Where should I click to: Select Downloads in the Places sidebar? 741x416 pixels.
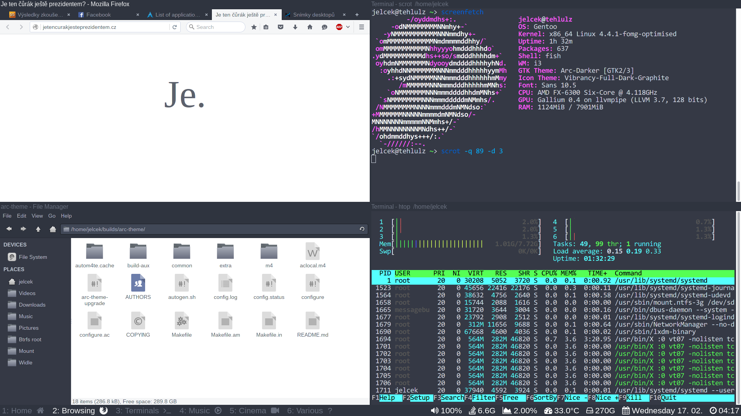(32, 305)
